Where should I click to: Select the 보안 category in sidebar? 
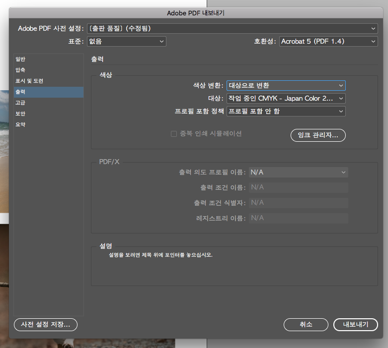(x=49, y=114)
